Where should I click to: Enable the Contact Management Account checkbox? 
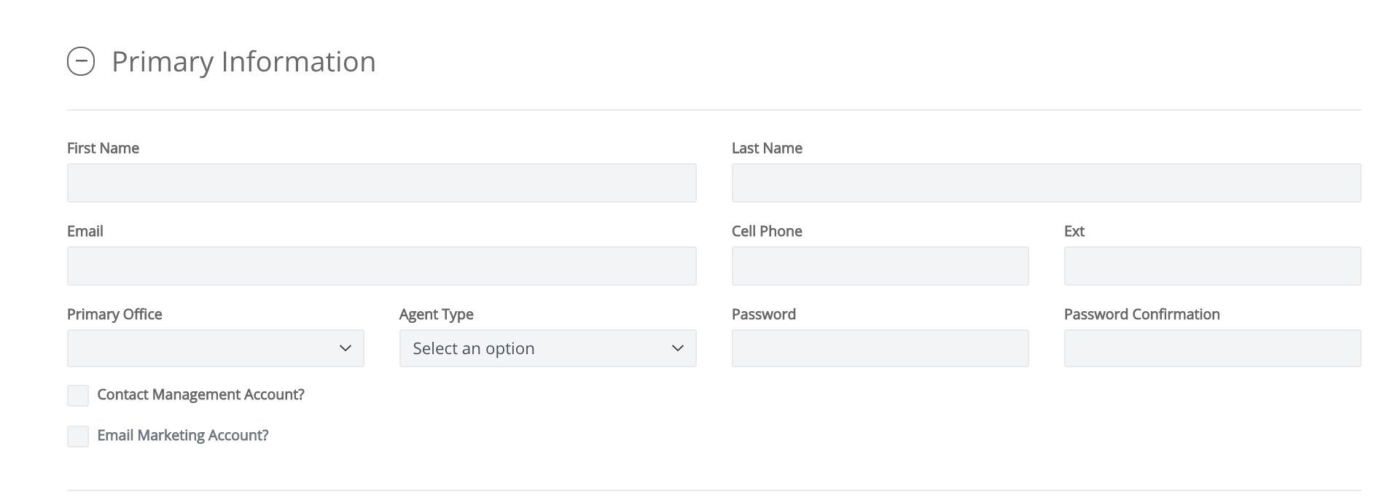78,396
